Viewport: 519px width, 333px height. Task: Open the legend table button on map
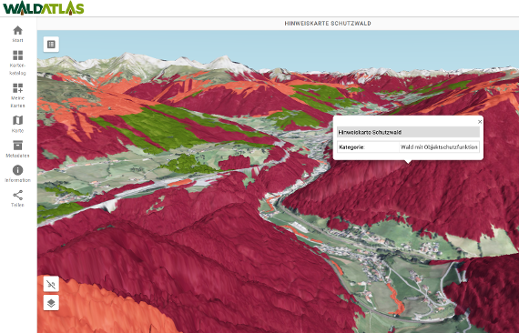click(51, 45)
